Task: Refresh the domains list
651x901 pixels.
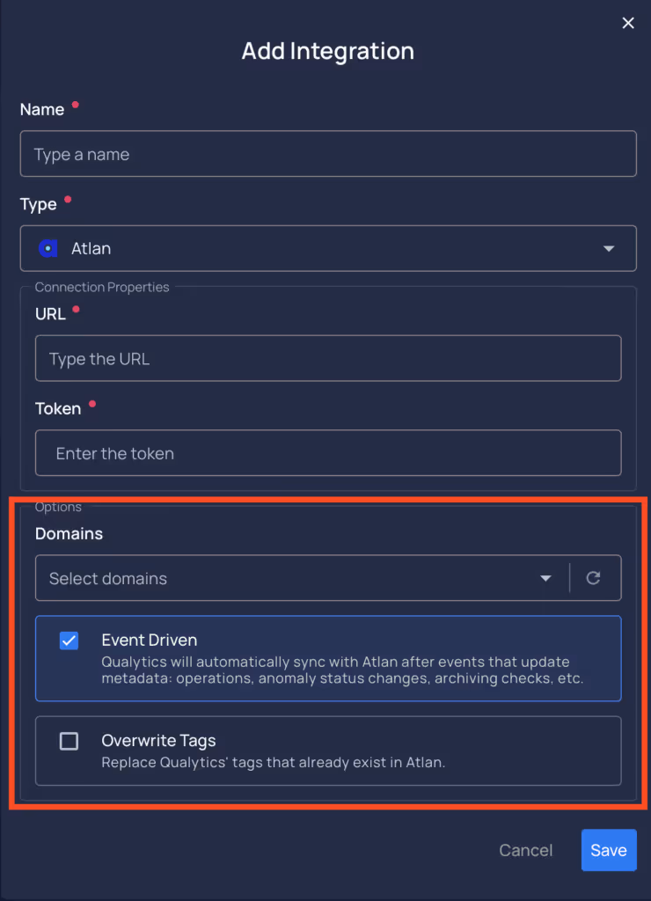Action: click(x=594, y=577)
